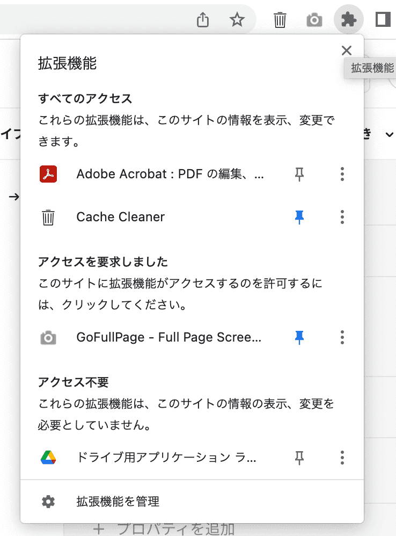Open more options for Drive launcher extension
The image size is (396, 536).
coord(342,458)
